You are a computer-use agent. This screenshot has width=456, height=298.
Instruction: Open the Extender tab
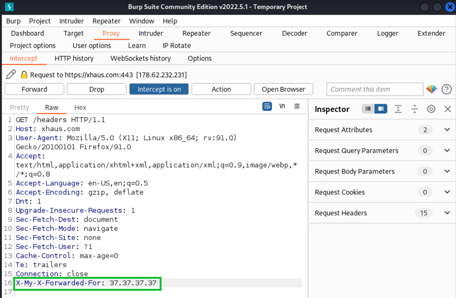431,33
